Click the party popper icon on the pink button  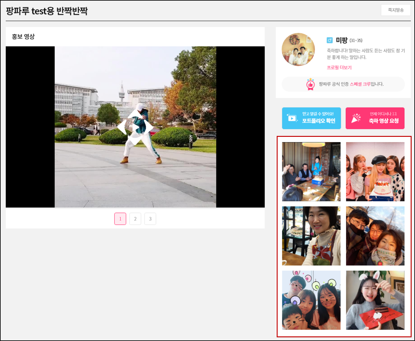coord(356,118)
